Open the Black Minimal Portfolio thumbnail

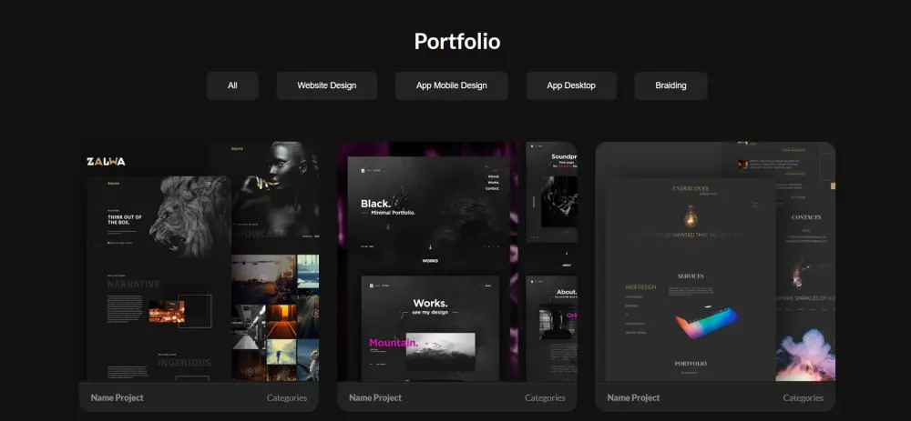(x=457, y=262)
